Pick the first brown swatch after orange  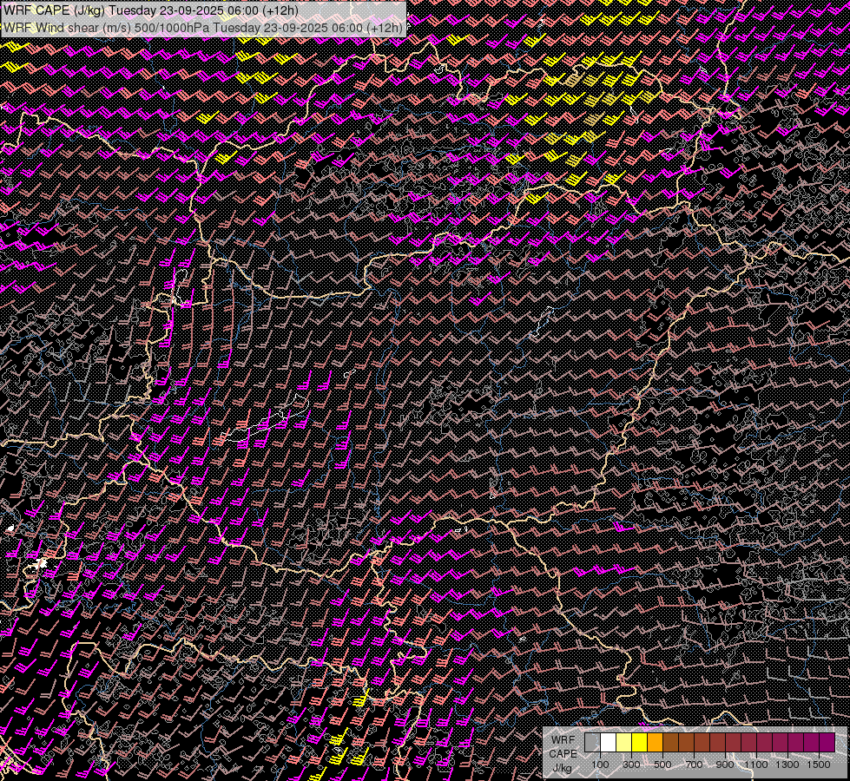(670, 743)
